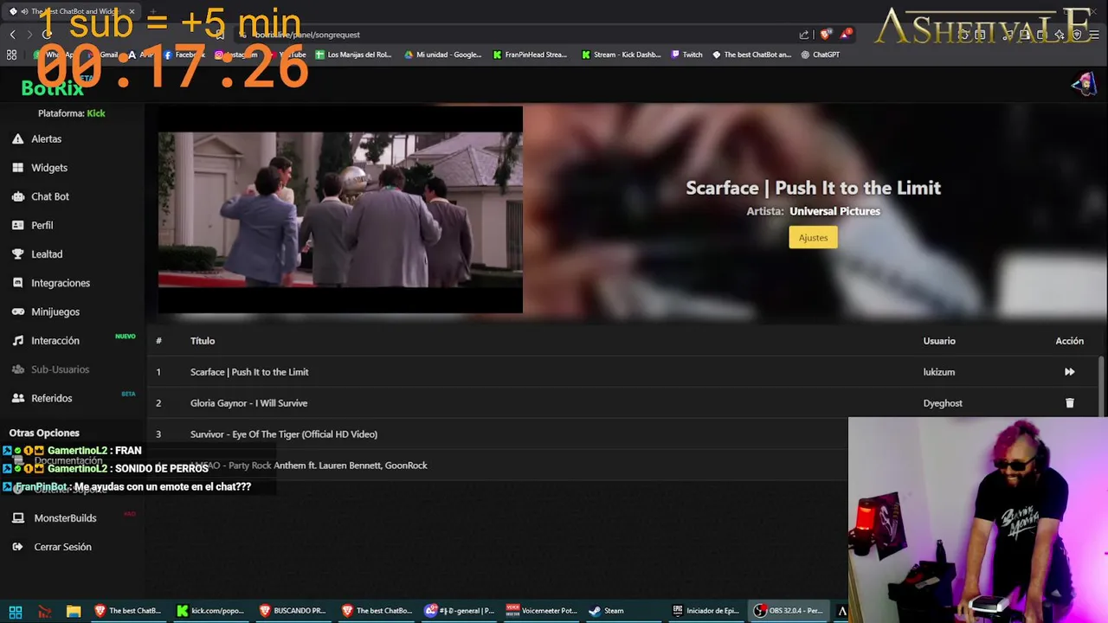Switch to OBS 32.0.4 taskbar window
Viewport: 1108px width, 623px height.
click(x=788, y=611)
